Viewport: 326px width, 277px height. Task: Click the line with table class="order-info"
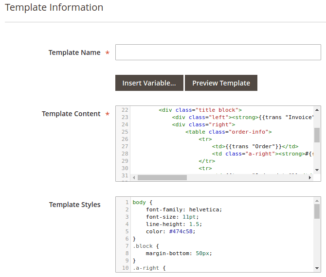(x=229, y=132)
